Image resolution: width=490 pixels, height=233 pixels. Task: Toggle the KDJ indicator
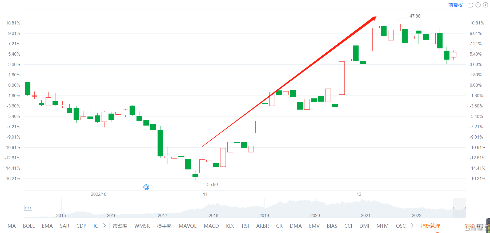pyautogui.click(x=230, y=226)
